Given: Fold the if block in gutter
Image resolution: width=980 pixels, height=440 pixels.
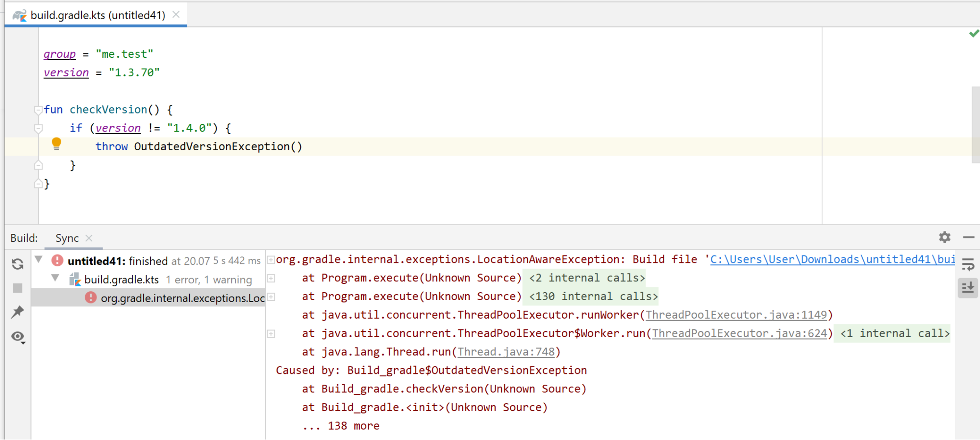Looking at the screenshot, I should pos(38,128).
